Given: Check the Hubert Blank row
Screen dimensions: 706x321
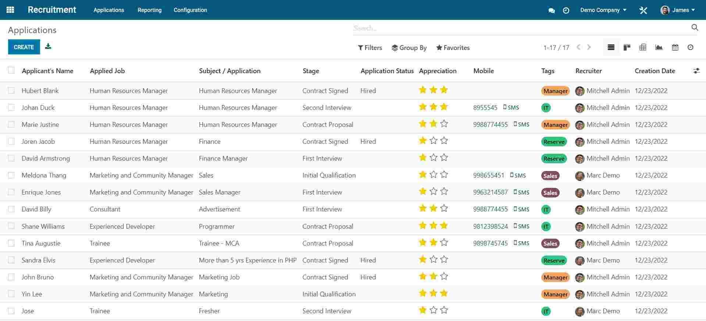Looking at the screenshot, I should [11, 90].
